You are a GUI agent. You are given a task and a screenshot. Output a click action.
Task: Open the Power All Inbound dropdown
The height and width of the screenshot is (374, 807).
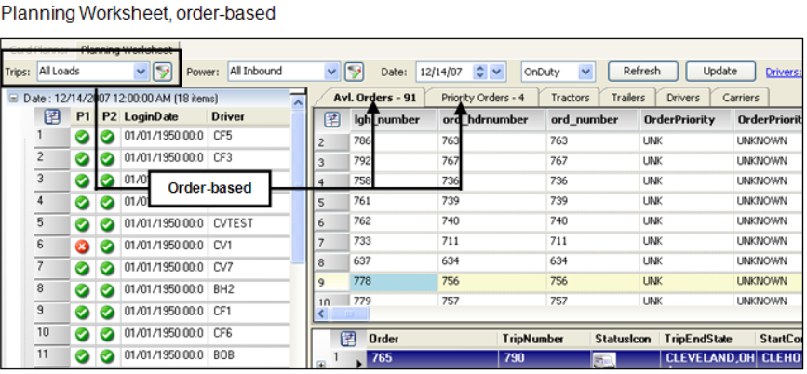click(x=332, y=72)
